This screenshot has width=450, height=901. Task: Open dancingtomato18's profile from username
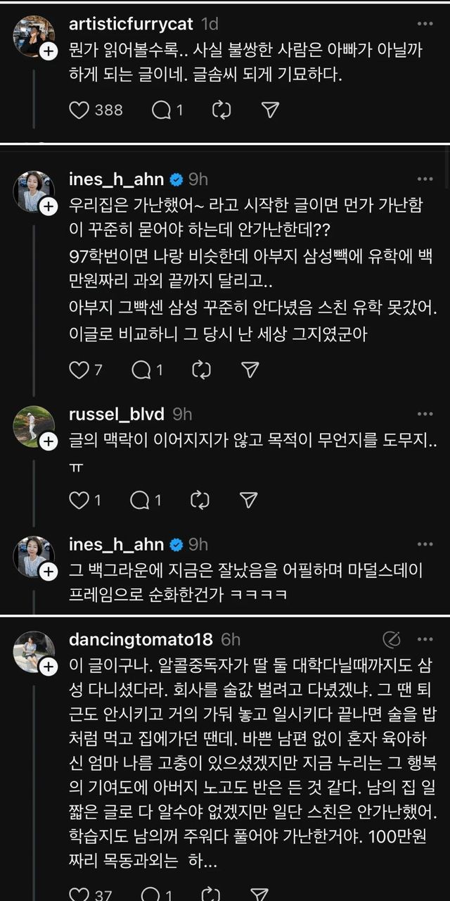[141, 639]
